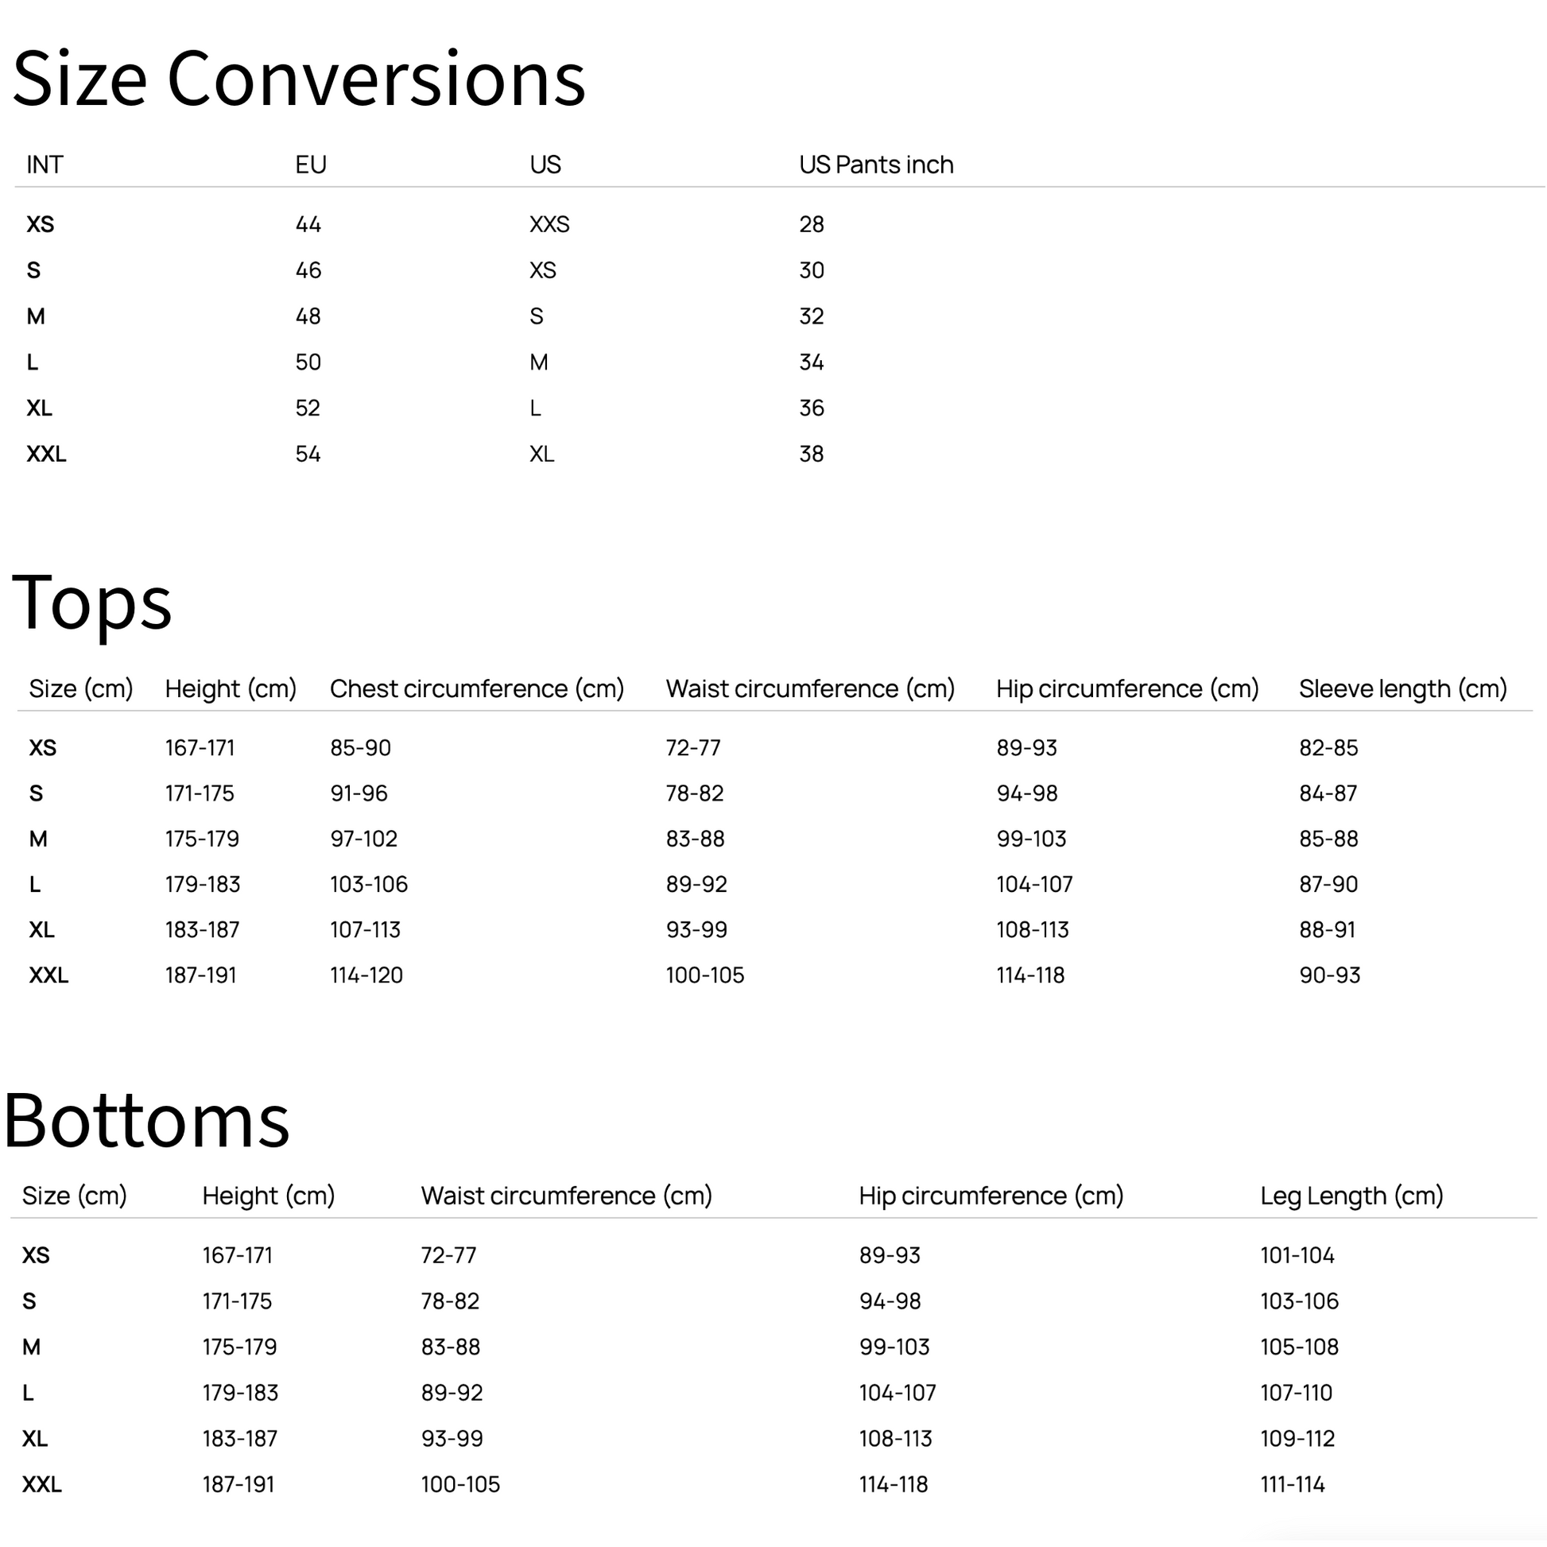Click the XL label in Size Conversions INT column
Screen dimensions: 1547x1547
[39, 409]
